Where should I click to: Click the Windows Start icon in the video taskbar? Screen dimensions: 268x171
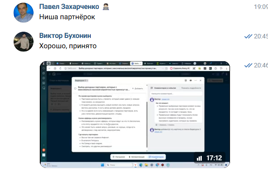102,165
